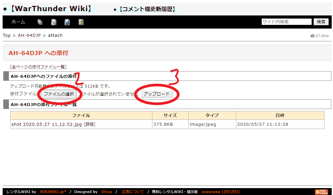Go to ホーム in the navigation bar
Viewport: 333px width, 195px height.
click(x=18, y=22)
